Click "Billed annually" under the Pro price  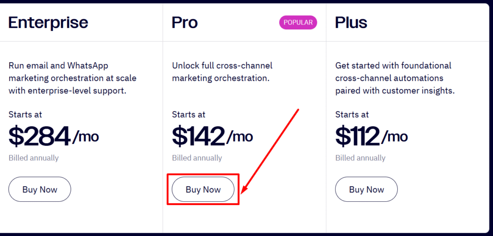[x=197, y=158]
